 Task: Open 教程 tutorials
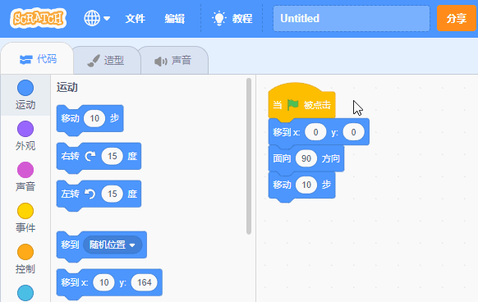242,19
